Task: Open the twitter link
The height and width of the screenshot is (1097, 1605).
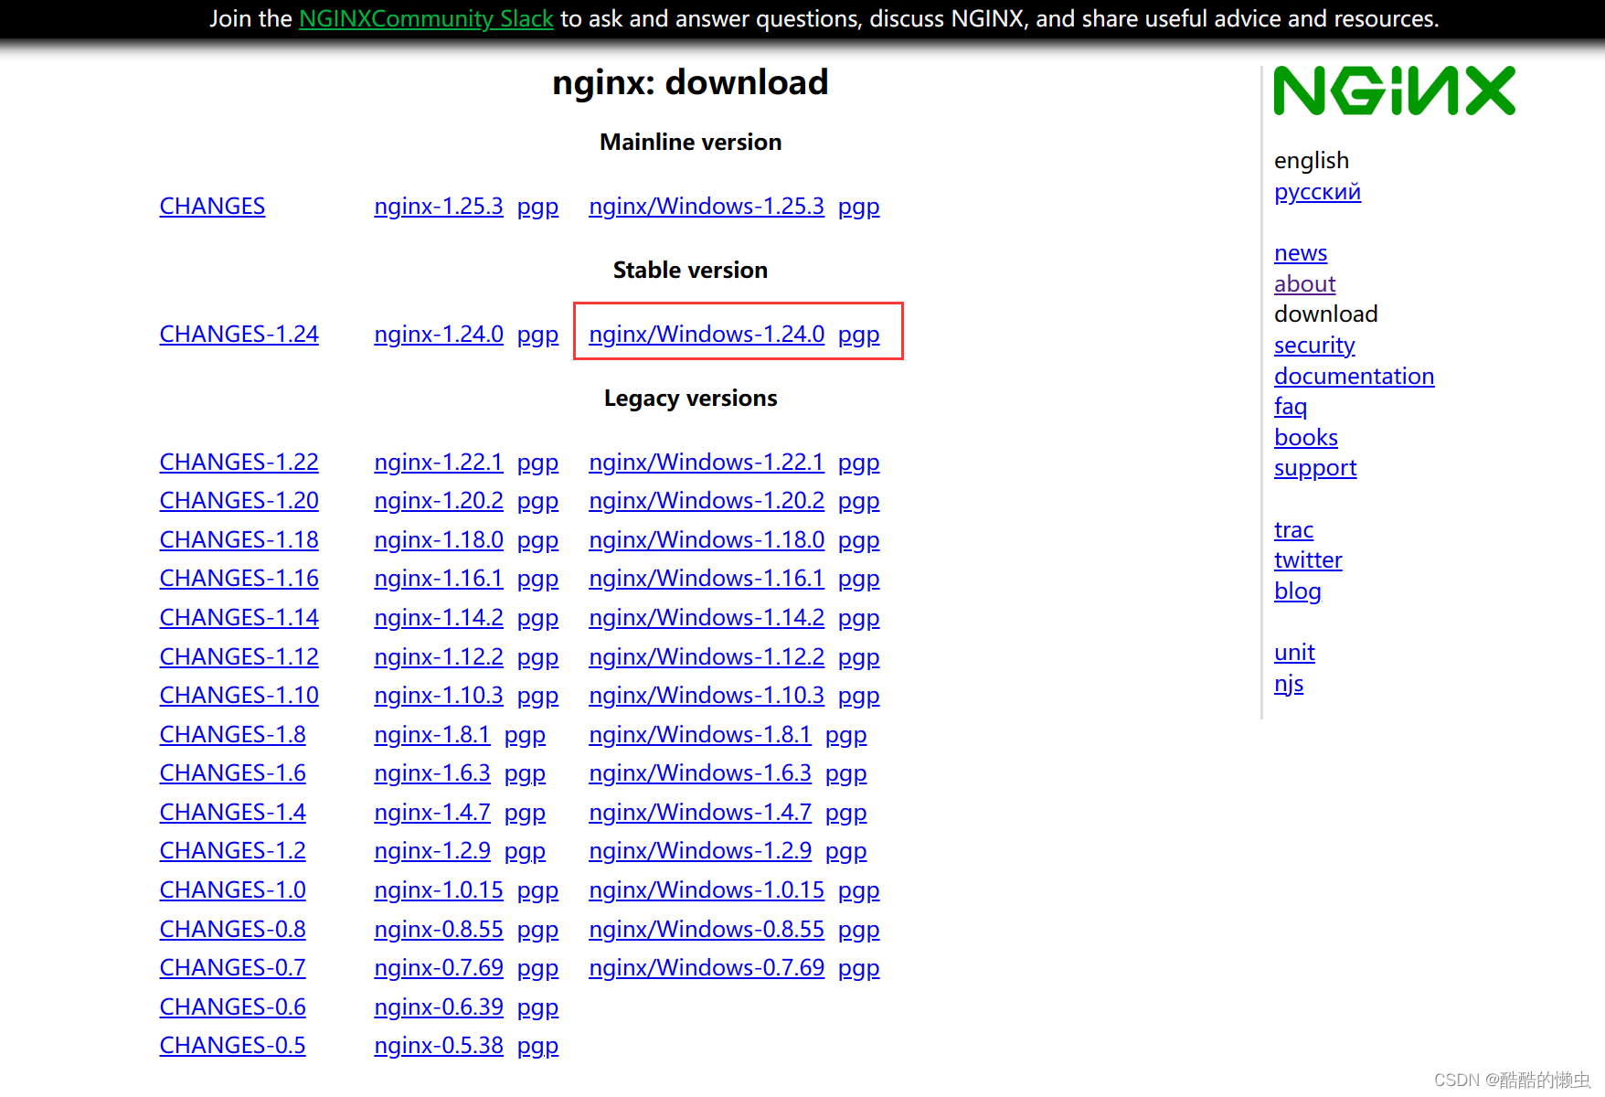Action: coord(1308,560)
